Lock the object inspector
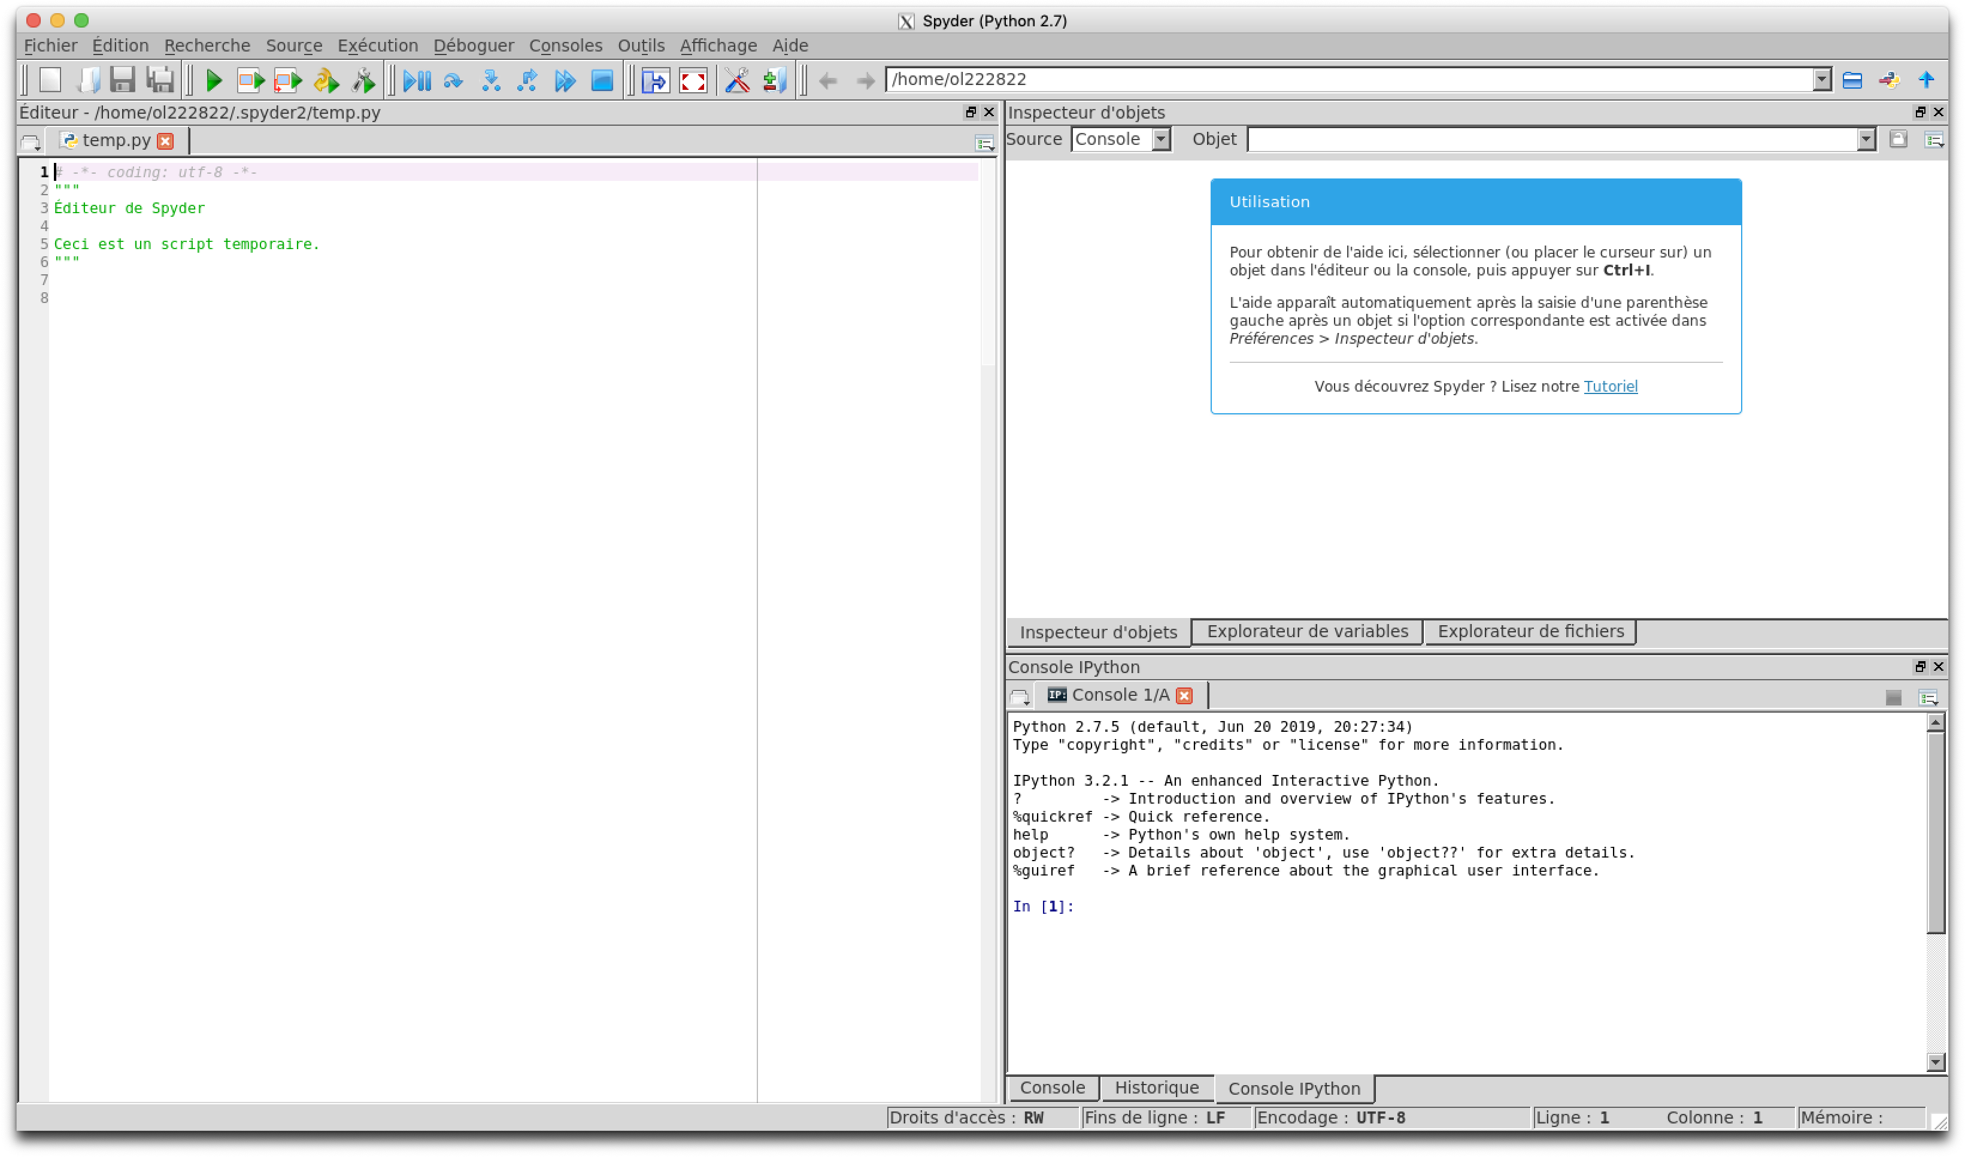 (x=1898, y=140)
